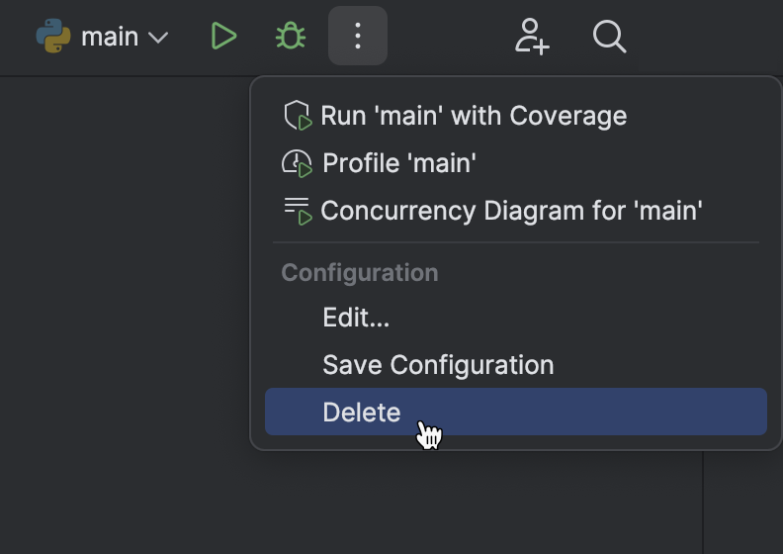Click the separator line above Configuration header

[516, 242]
